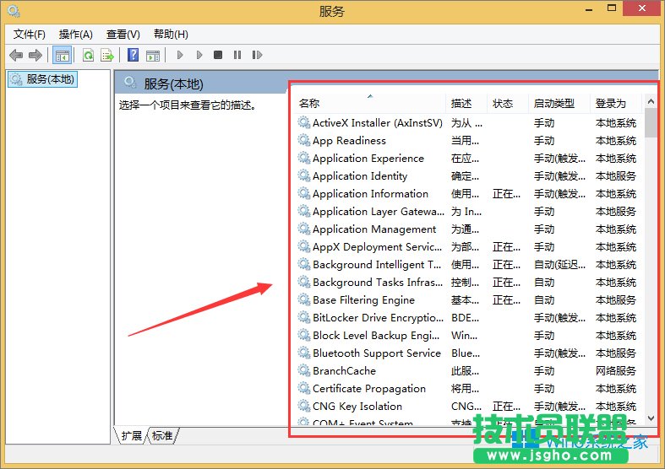Click the Export List toolbar icon
Viewport: 665px width, 469px height.
(x=107, y=56)
